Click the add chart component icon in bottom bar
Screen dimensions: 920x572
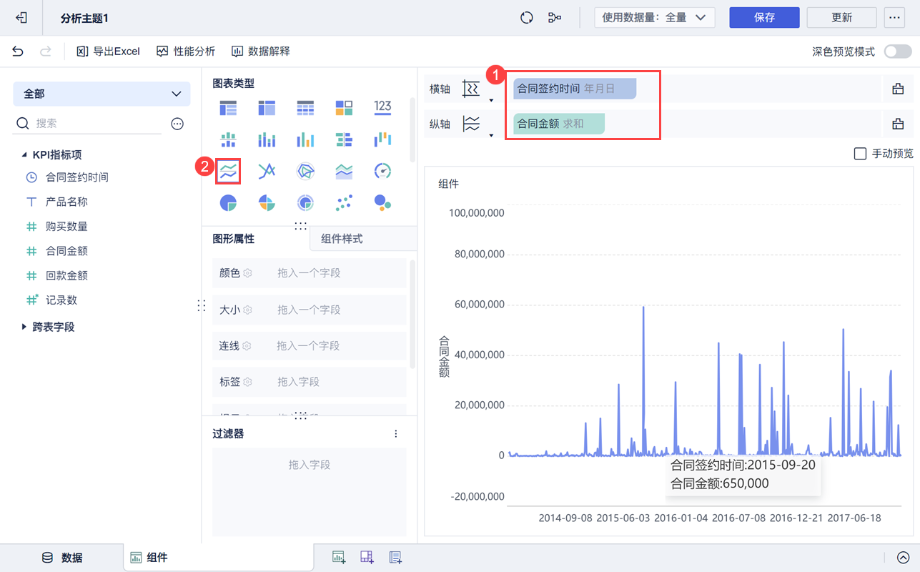coord(339,558)
